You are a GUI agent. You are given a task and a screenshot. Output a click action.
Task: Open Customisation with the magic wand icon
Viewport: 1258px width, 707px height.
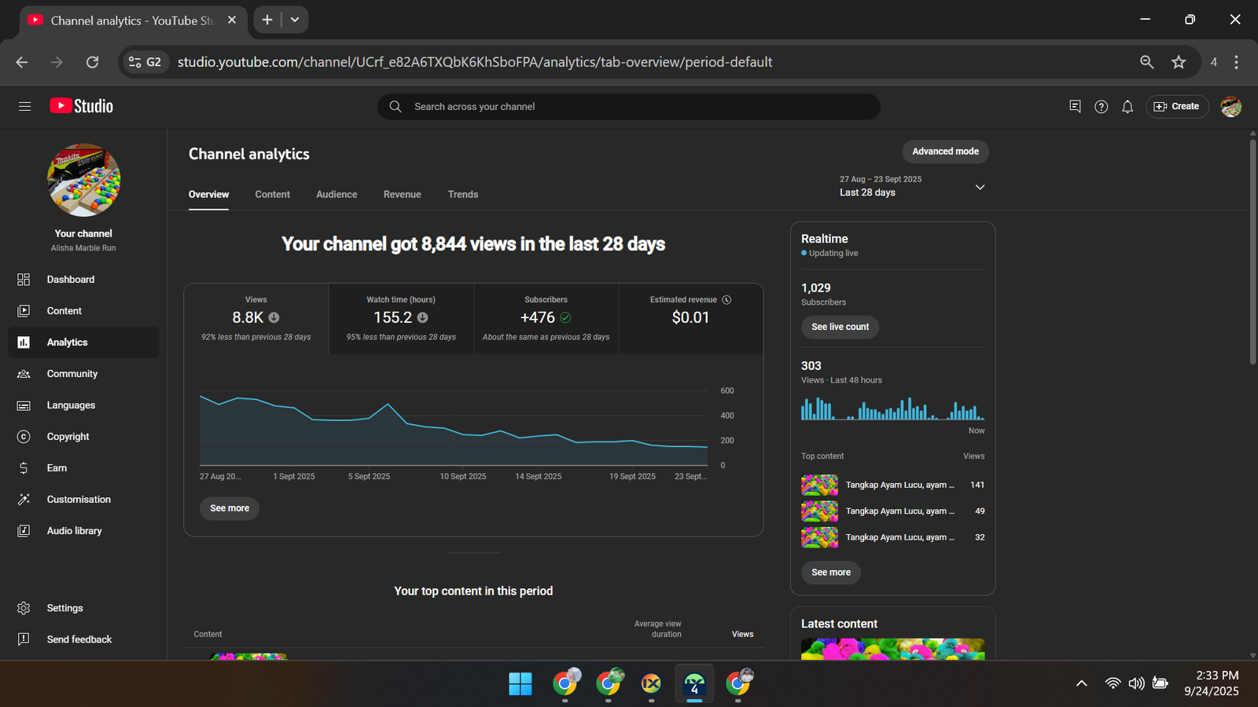24,500
